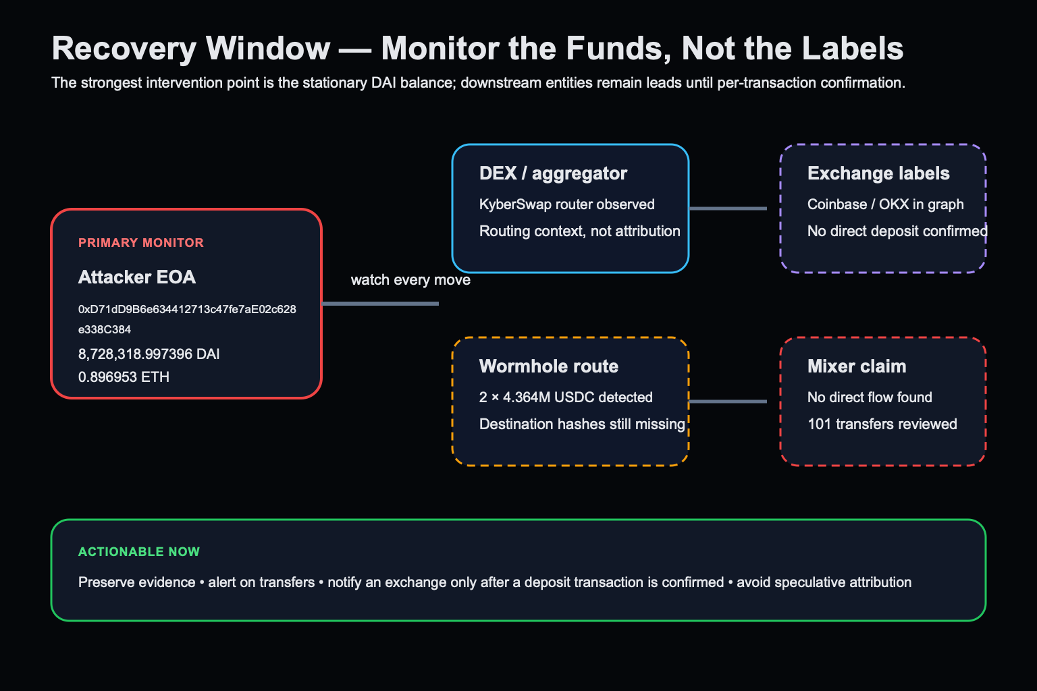This screenshot has height=691, width=1037.
Task: Select the attacker address starting with 0xD71dD9B6
Action: 187,309
